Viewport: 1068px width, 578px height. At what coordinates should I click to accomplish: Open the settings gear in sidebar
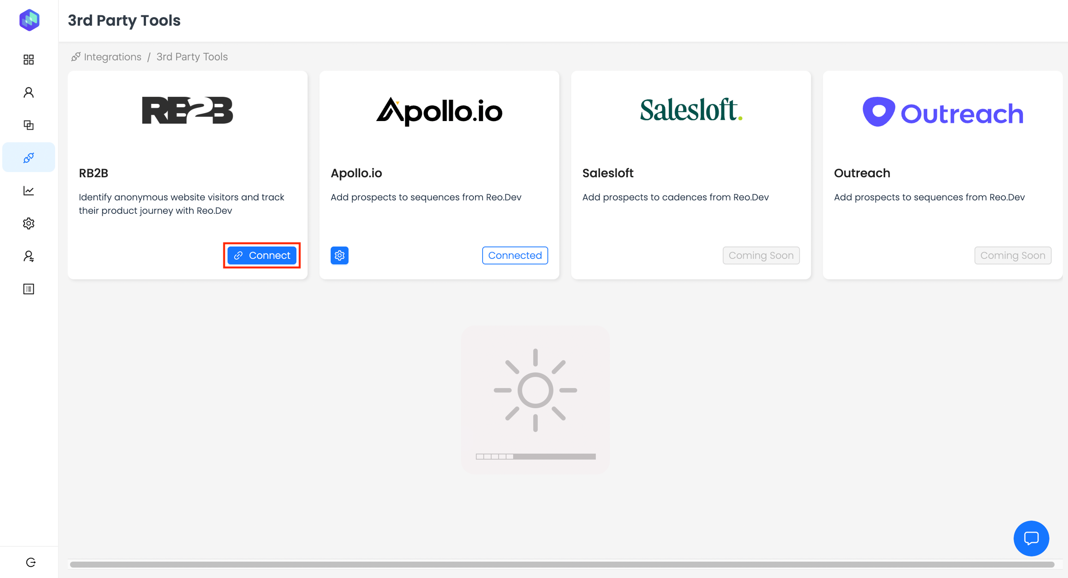click(x=29, y=224)
